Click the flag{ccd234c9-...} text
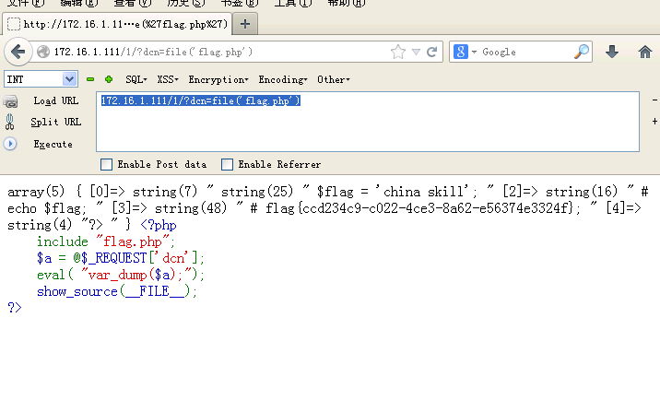660x400 pixels. [422, 208]
